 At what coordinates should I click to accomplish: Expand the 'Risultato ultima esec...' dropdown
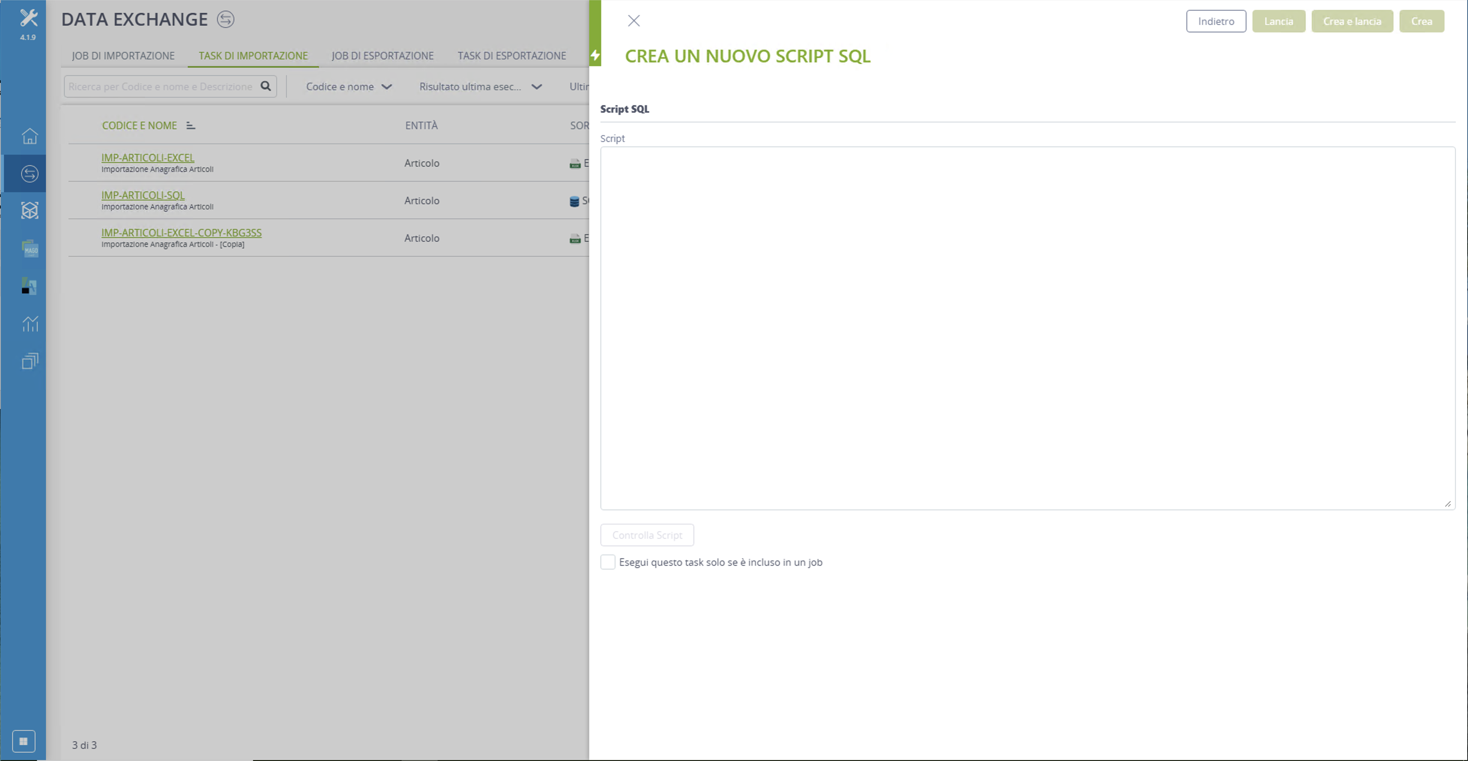(x=480, y=87)
